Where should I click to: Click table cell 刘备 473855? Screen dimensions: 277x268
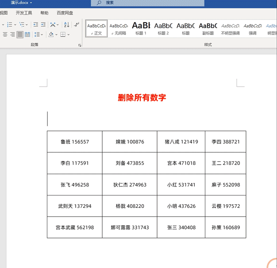pyautogui.click(x=130, y=163)
